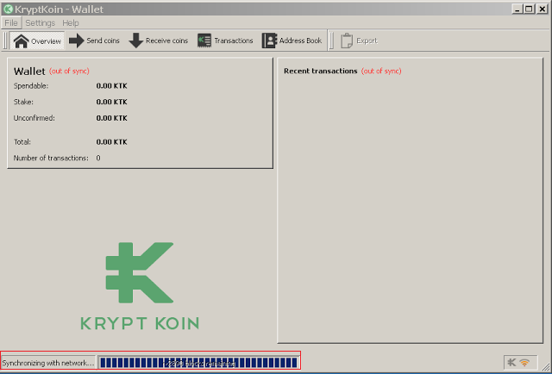Screen dimensions: 552x374
Task: Open the Address Book
Action: (x=292, y=41)
